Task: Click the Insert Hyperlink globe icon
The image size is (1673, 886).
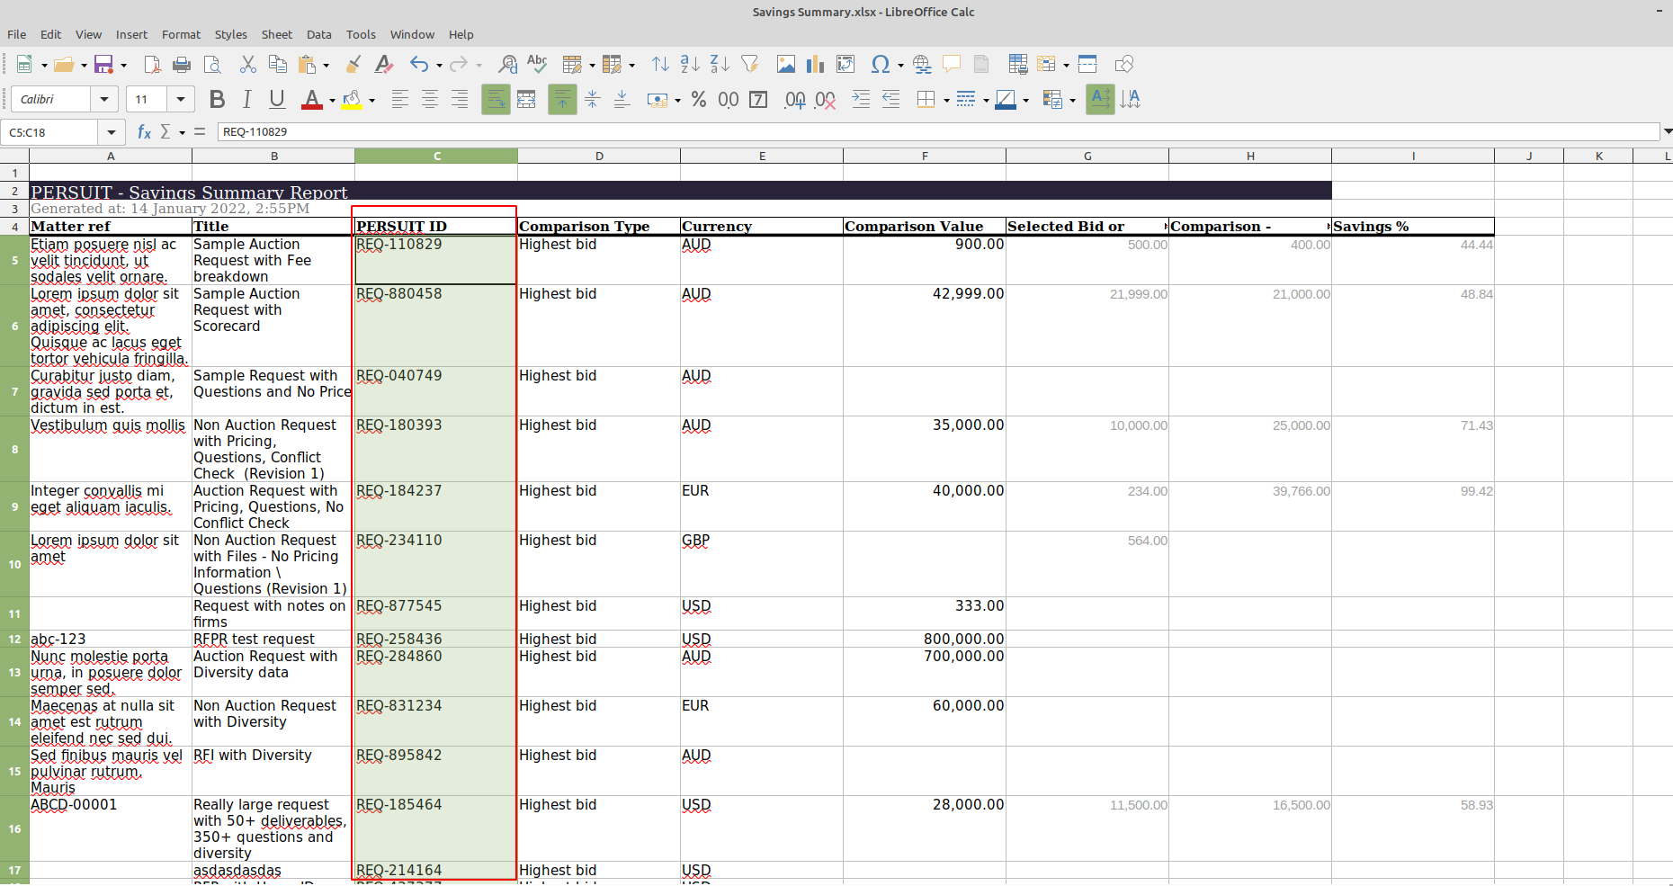Action: point(922,65)
